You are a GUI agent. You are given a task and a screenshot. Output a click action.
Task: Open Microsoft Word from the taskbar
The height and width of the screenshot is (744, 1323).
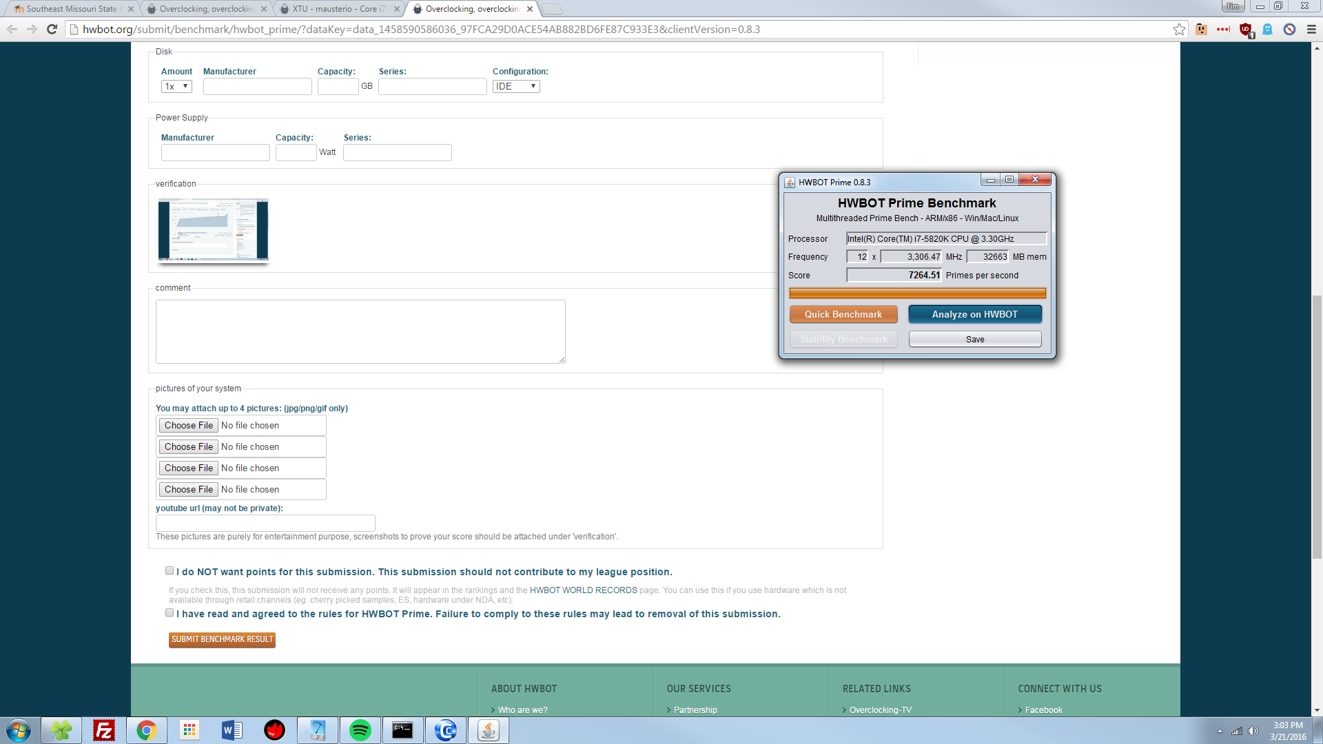point(232,730)
